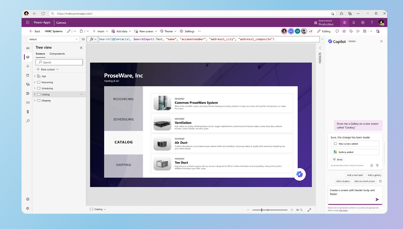
Task: Open the Variables (x) pane
Action: pos(28,103)
